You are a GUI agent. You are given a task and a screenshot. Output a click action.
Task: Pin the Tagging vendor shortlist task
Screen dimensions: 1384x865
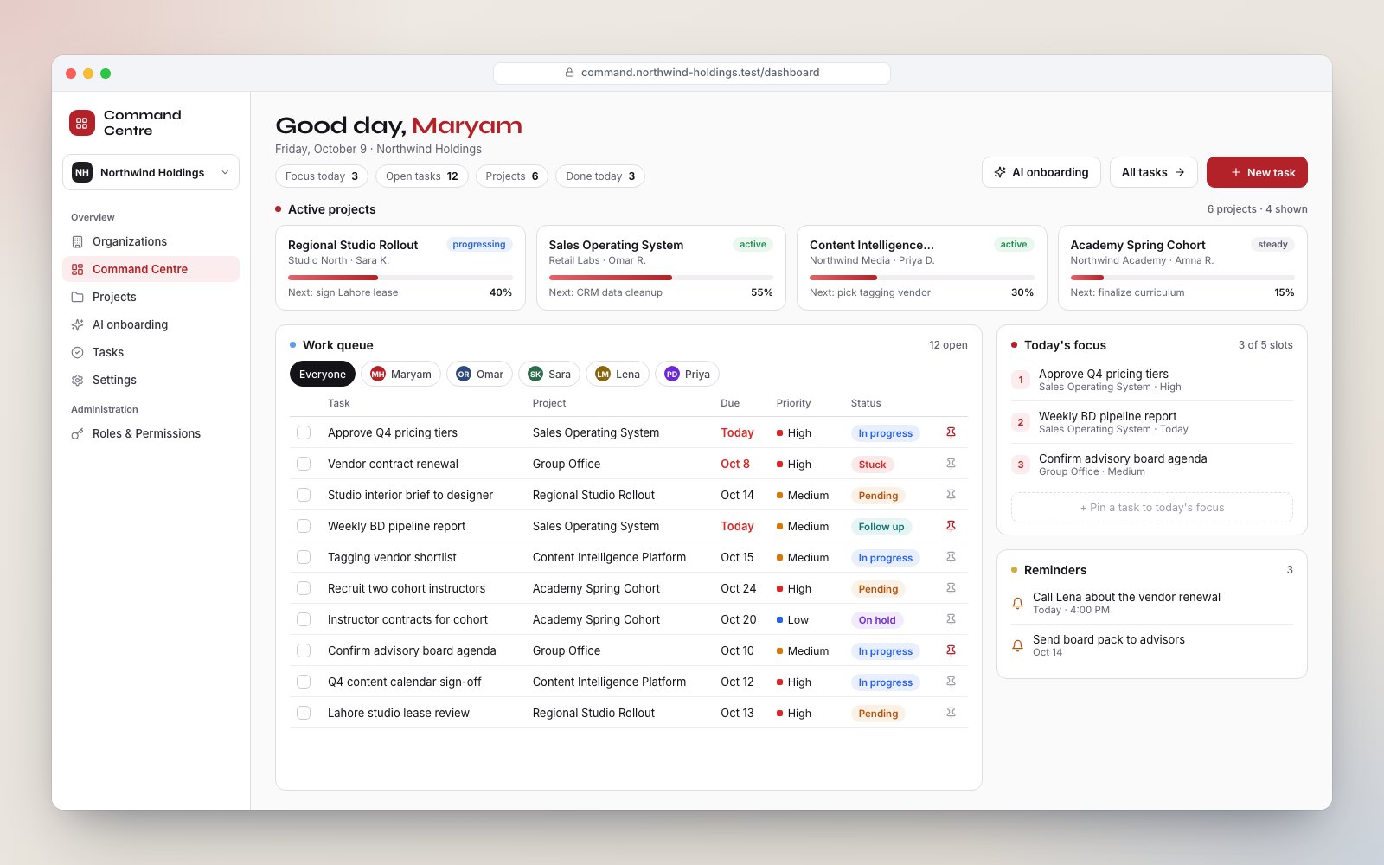(x=951, y=557)
